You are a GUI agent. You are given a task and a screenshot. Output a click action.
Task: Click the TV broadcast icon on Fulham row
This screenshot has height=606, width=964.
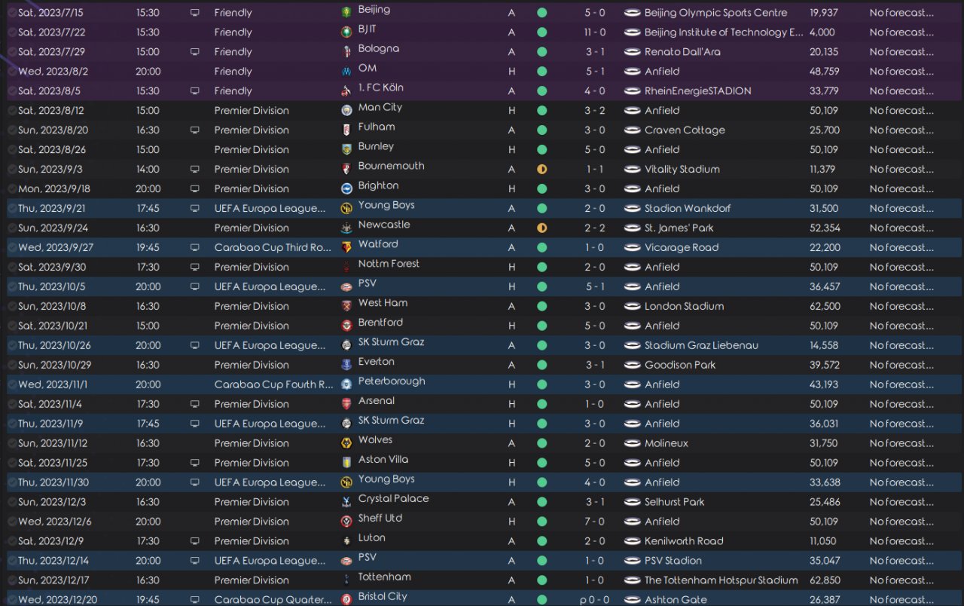click(195, 130)
